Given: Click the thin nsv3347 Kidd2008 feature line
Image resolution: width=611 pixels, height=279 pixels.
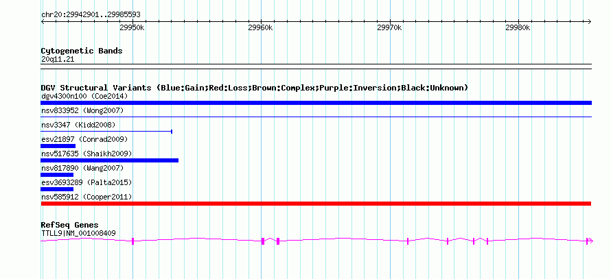Looking at the screenshot, I should 106,132.
